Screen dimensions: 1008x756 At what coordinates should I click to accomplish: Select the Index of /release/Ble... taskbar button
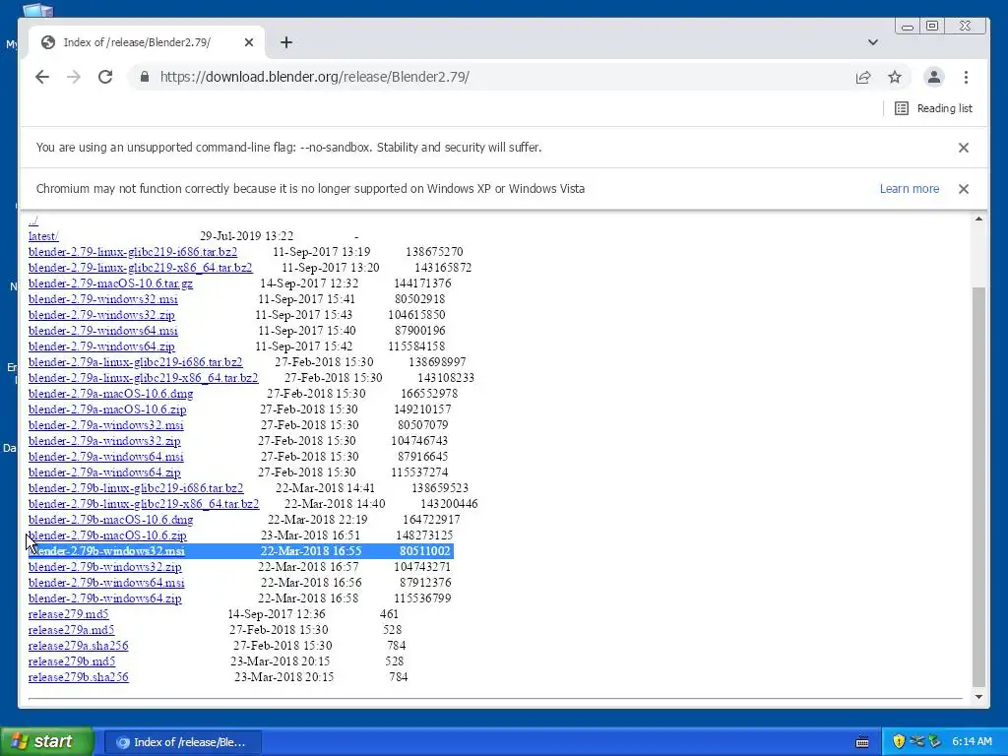182,742
